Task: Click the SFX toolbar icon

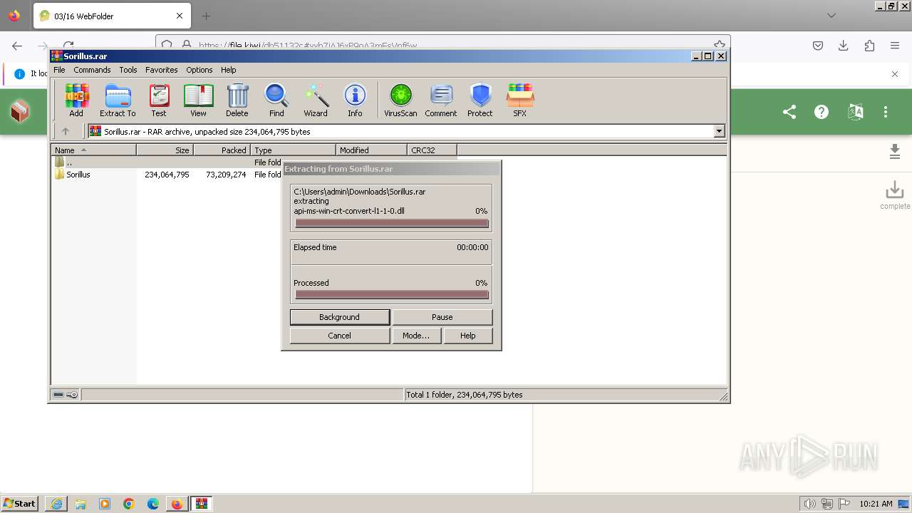Action: [520, 100]
